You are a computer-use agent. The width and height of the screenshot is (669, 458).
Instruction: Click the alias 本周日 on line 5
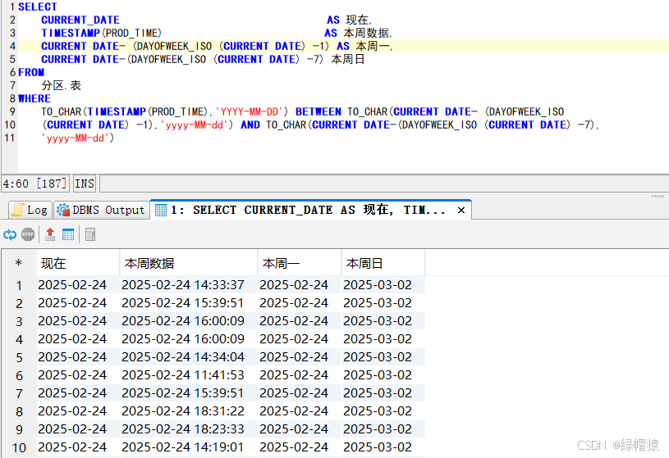(348, 59)
